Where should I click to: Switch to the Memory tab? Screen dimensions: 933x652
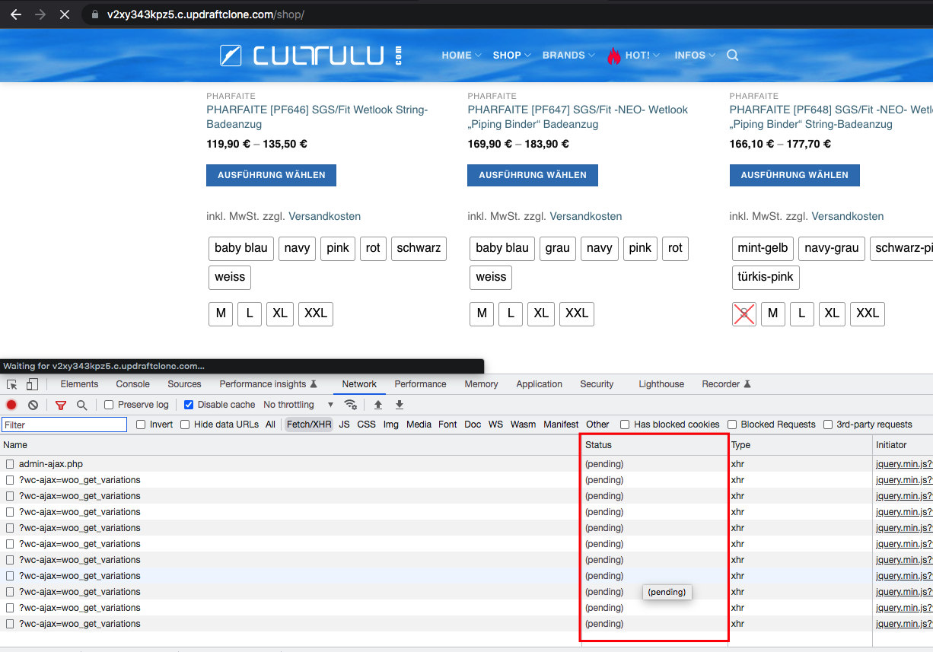481,384
